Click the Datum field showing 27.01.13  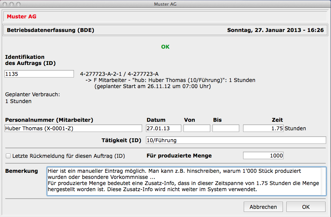pyautogui.click(x=163, y=129)
